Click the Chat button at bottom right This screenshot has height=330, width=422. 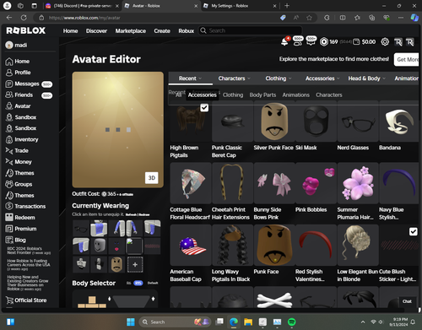coord(407,301)
